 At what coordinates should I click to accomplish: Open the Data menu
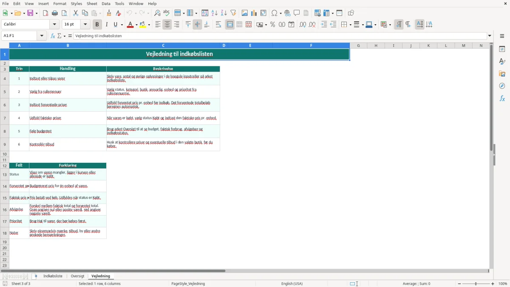coord(106,3)
